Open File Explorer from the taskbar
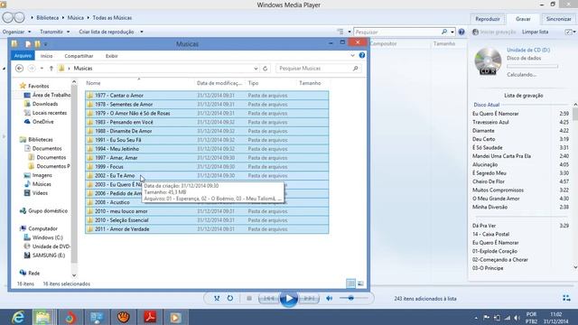The height and width of the screenshot is (325, 578). click(x=43, y=317)
